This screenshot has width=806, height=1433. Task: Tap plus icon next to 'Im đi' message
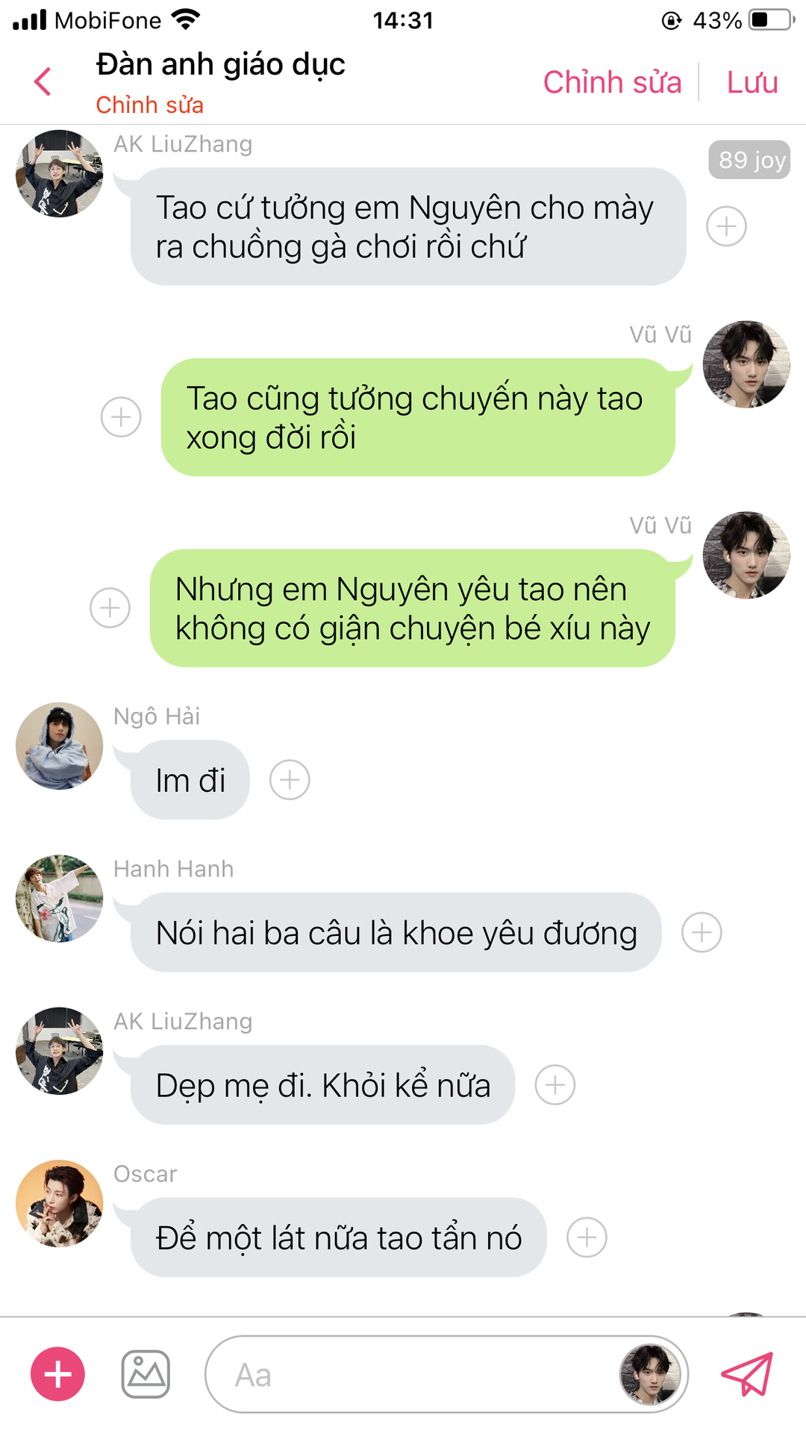click(290, 780)
